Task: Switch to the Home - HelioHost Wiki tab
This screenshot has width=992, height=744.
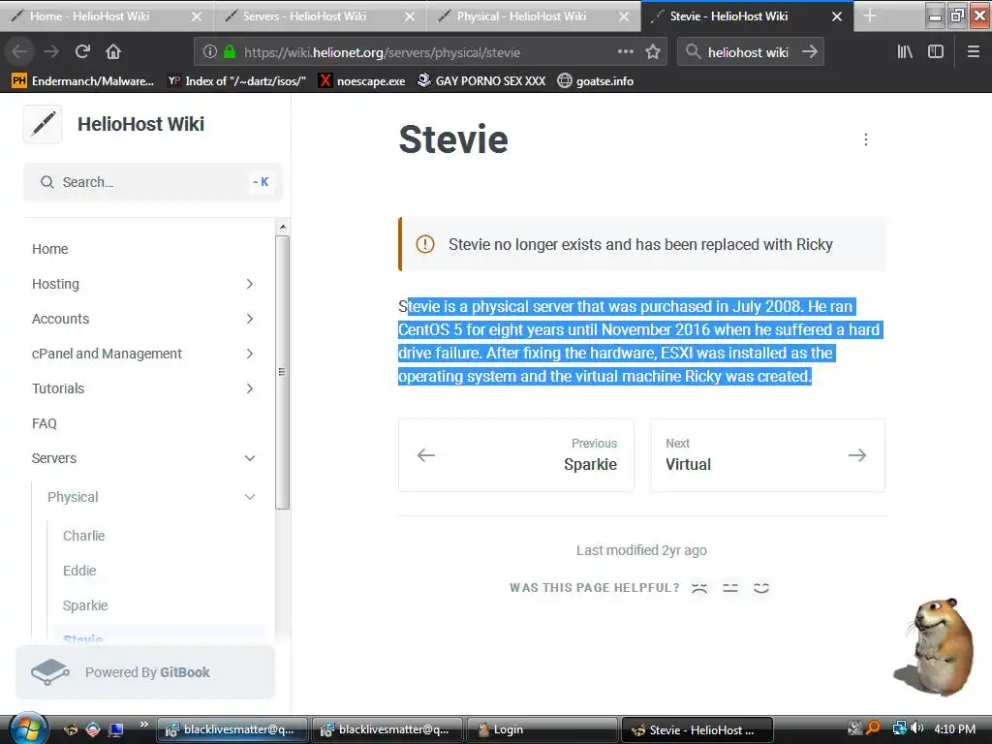Action: point(107,16)
